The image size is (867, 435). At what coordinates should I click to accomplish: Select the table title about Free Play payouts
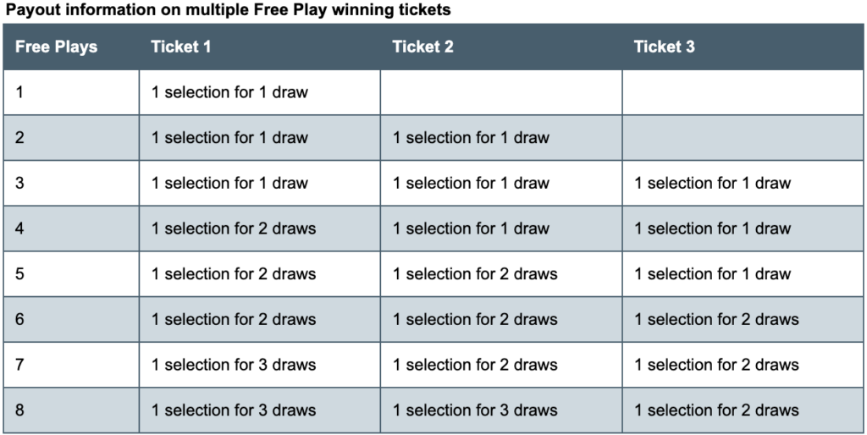pyautogui.click(x=228, y=10)
